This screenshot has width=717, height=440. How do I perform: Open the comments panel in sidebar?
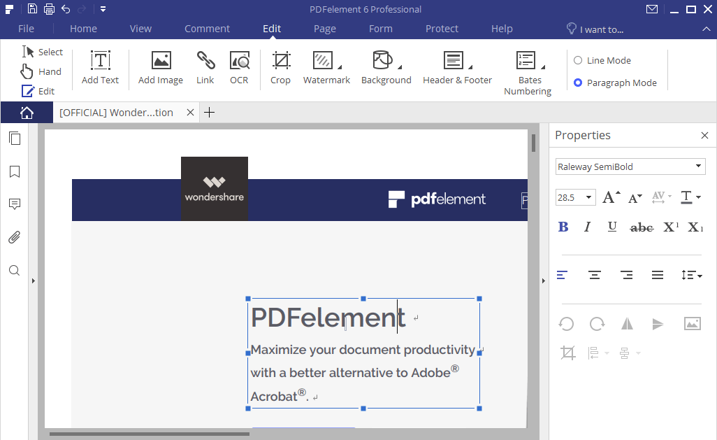pyautogui.click(x=15, y=204)
